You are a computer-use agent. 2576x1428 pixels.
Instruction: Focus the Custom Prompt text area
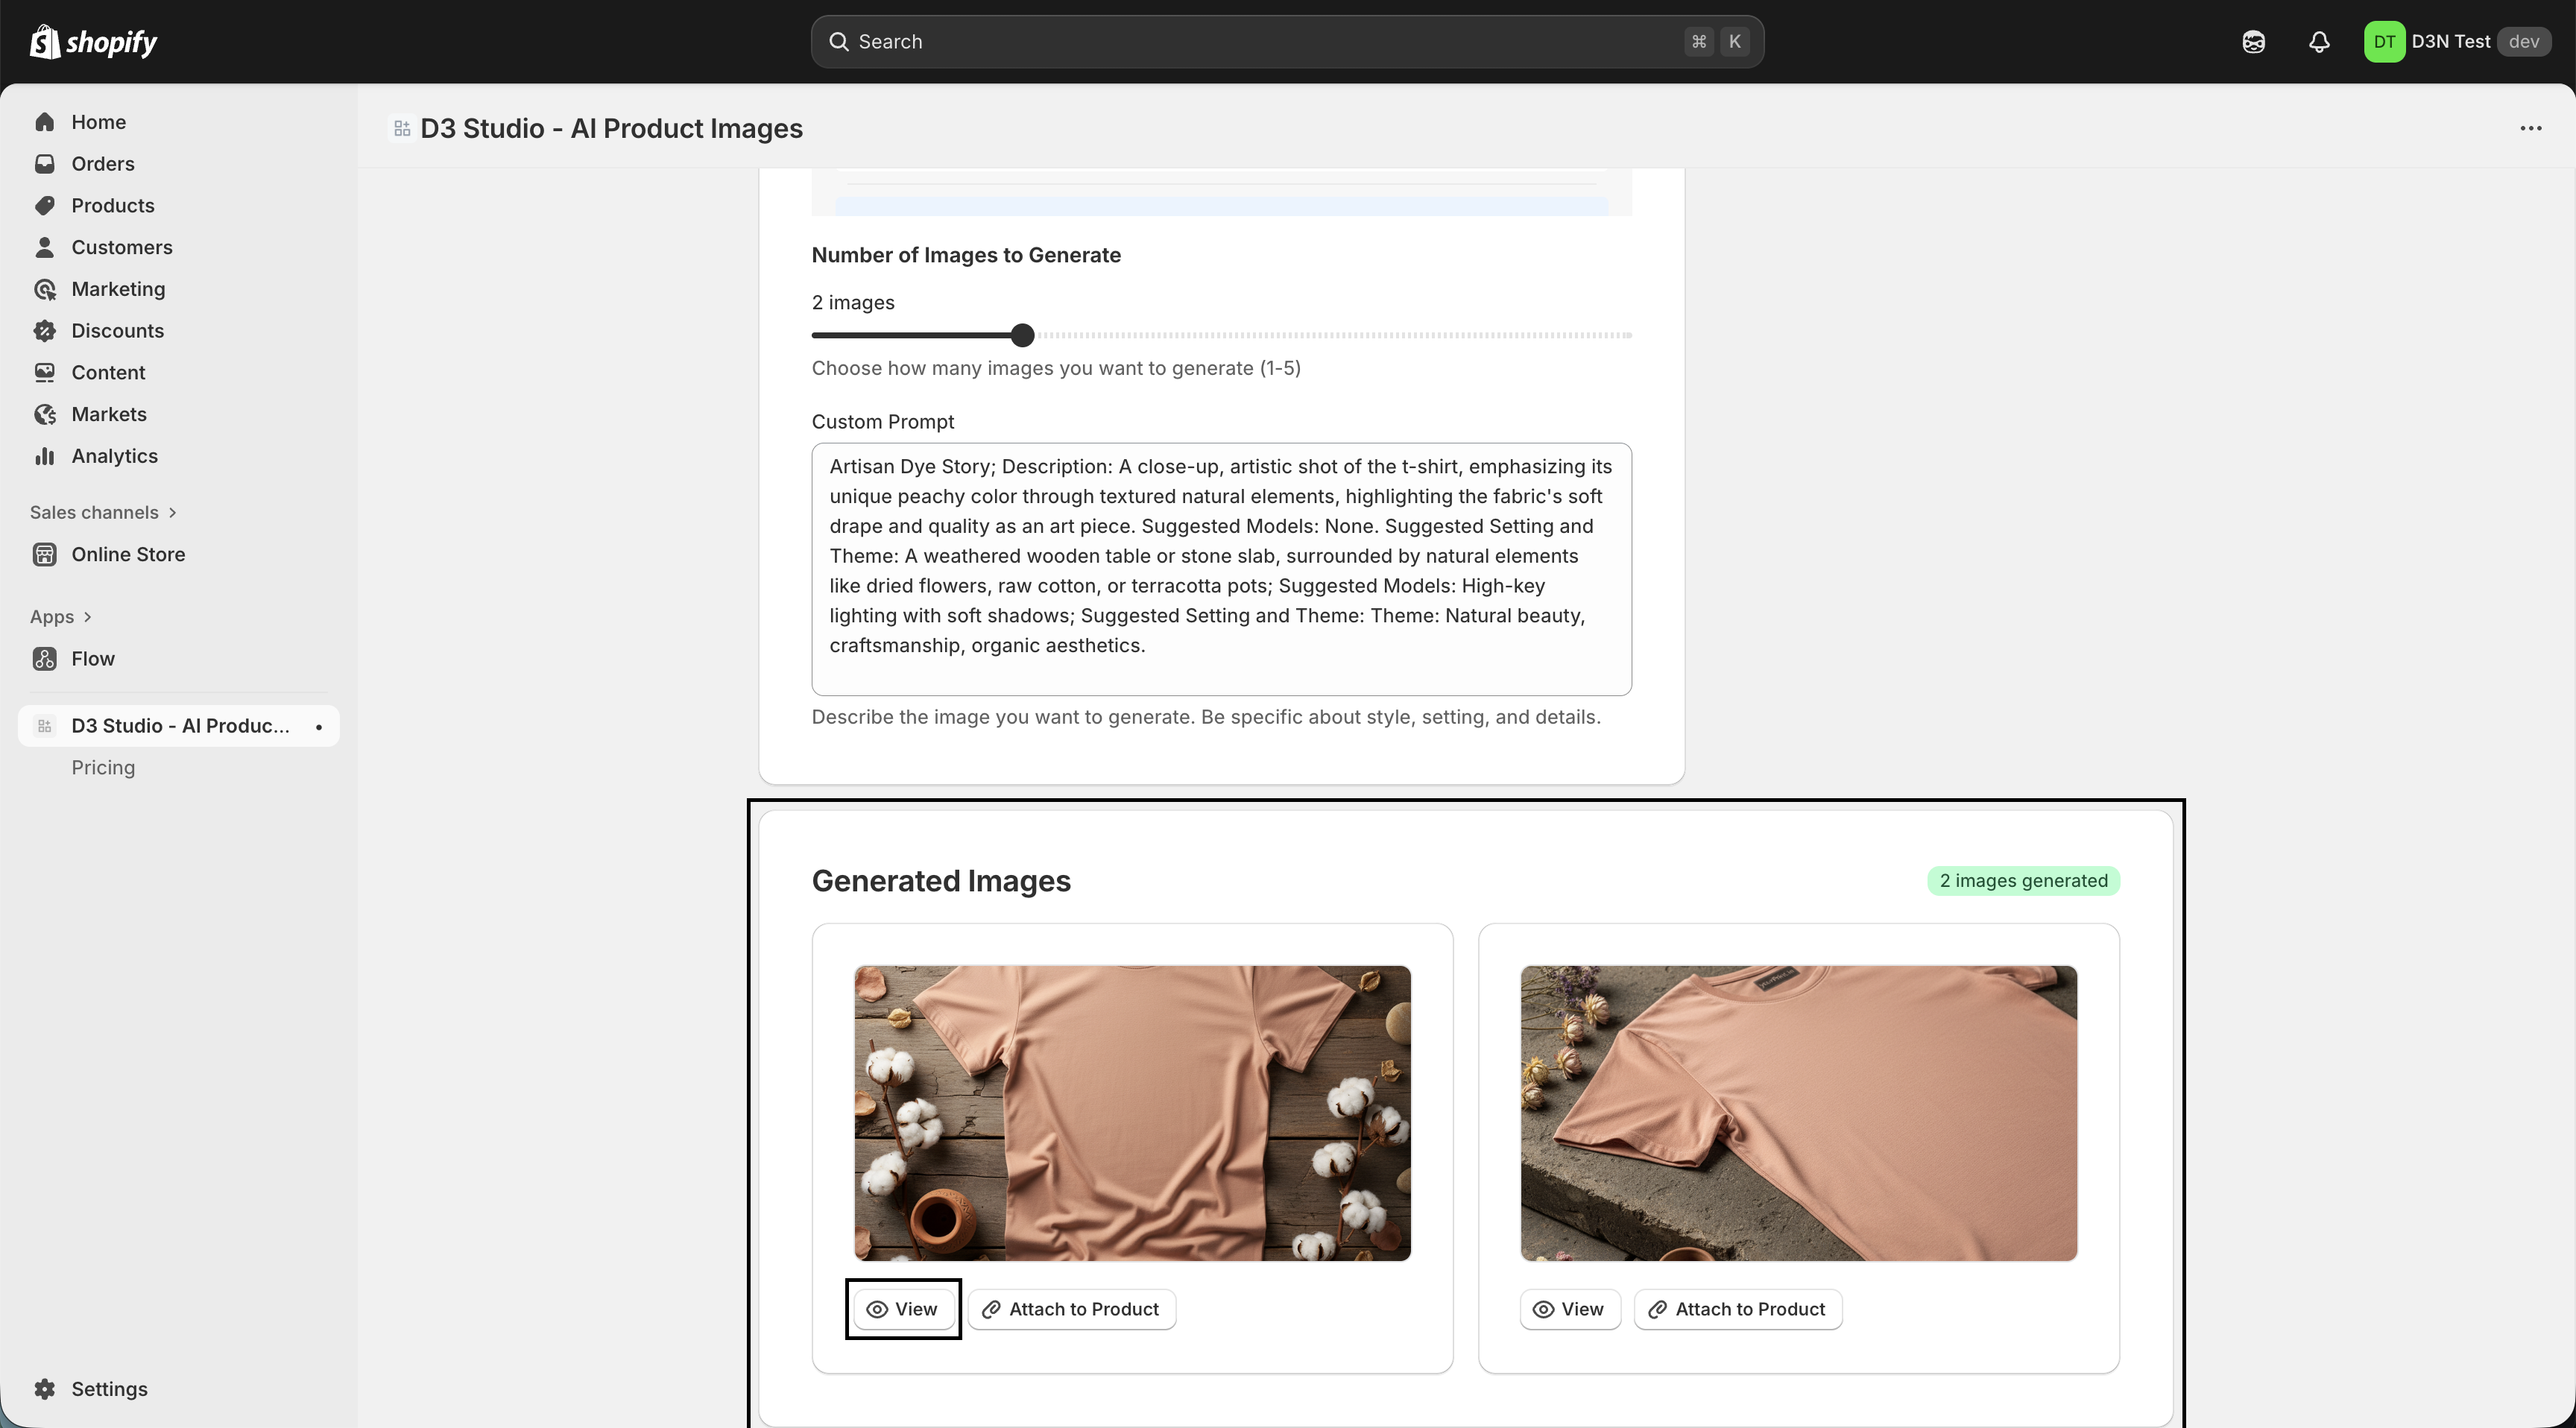[1221, 569]
